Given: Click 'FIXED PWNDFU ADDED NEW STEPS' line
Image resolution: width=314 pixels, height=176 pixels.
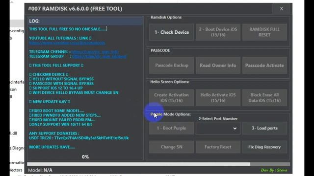Looking at the screenshot, I should click(x=65, y=115).
